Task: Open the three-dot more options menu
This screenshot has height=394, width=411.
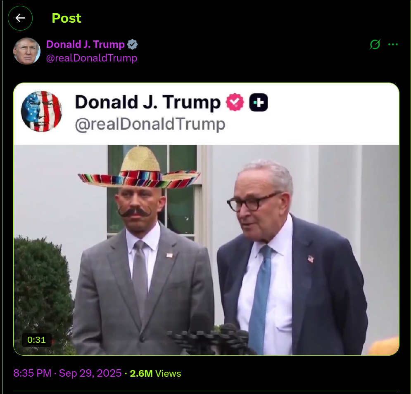Action: 393,45
